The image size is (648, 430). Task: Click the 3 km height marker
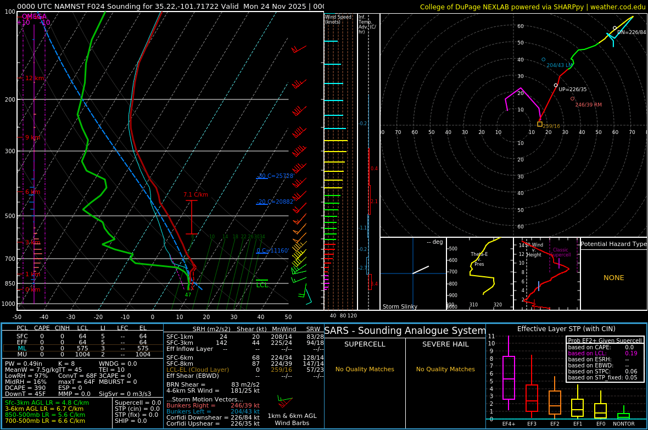[x=32, y=242]
